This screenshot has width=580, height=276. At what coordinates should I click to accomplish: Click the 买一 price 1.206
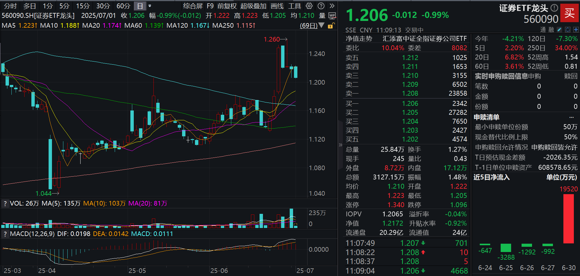click(410, 104)
